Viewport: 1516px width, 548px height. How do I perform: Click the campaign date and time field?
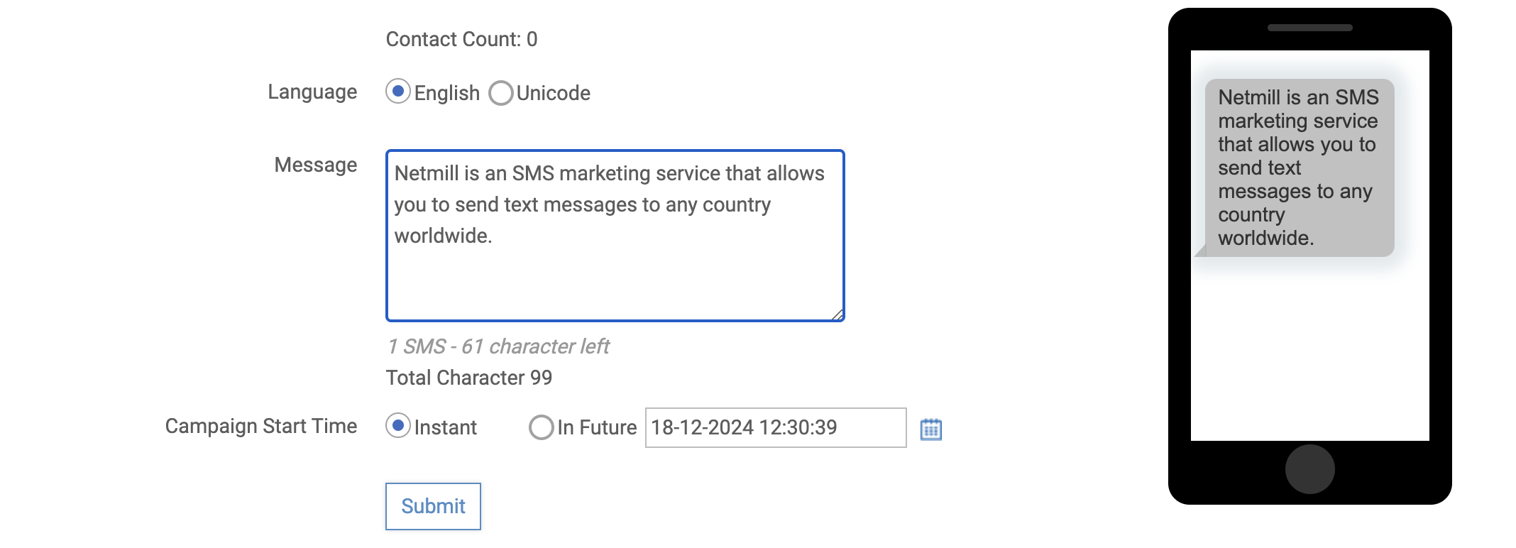pos(774,427)
